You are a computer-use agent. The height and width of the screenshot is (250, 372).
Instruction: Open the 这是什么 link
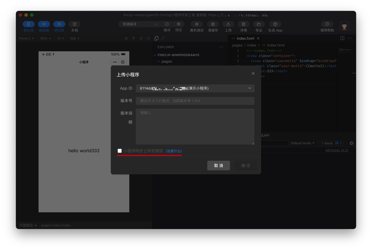(174, 151)
